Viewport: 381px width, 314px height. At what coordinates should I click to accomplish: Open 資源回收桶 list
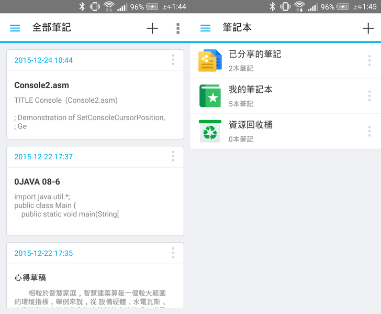(x=286, y=131)
